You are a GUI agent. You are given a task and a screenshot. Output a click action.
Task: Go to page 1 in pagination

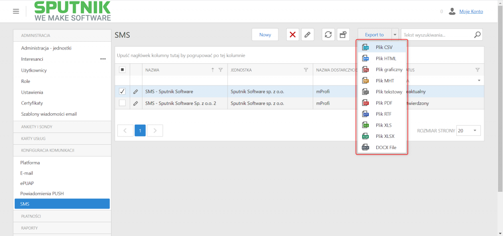(x=140, y=131)
